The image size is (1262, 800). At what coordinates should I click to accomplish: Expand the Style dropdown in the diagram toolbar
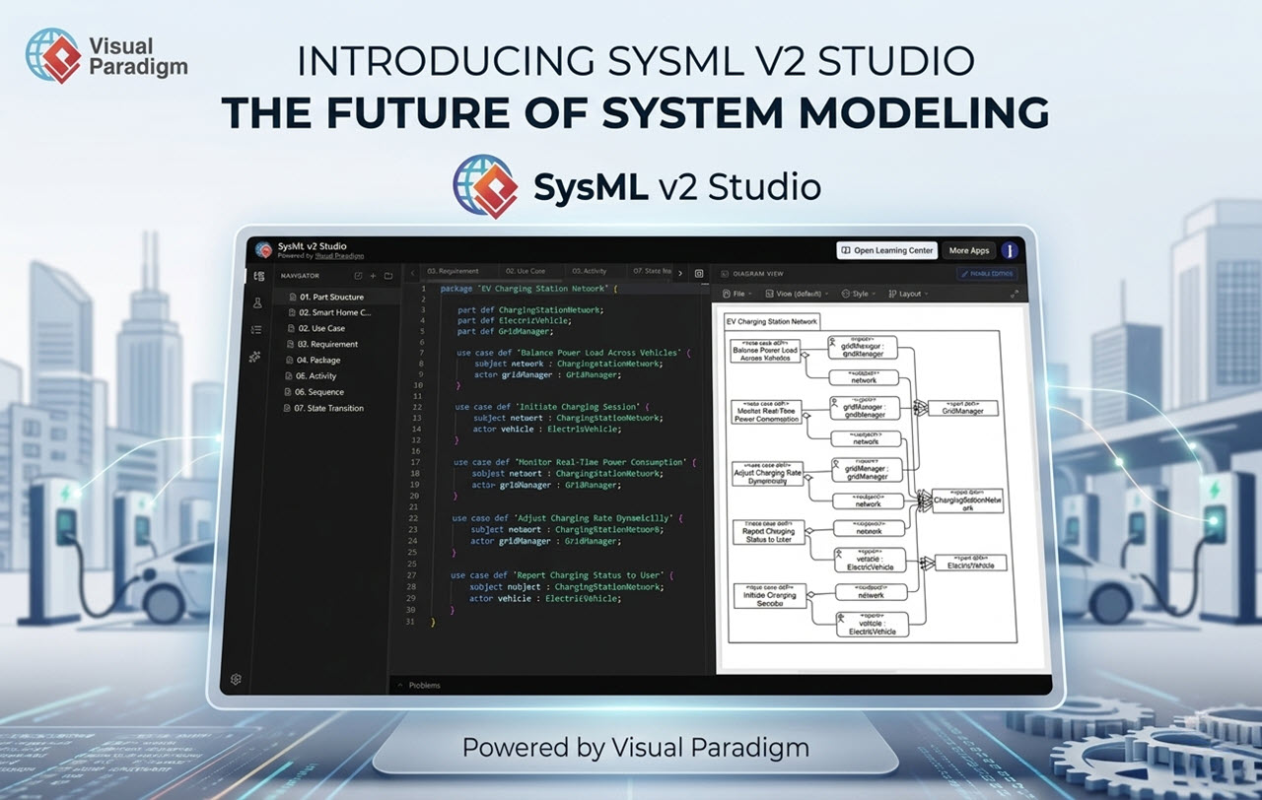click(859, 294)
